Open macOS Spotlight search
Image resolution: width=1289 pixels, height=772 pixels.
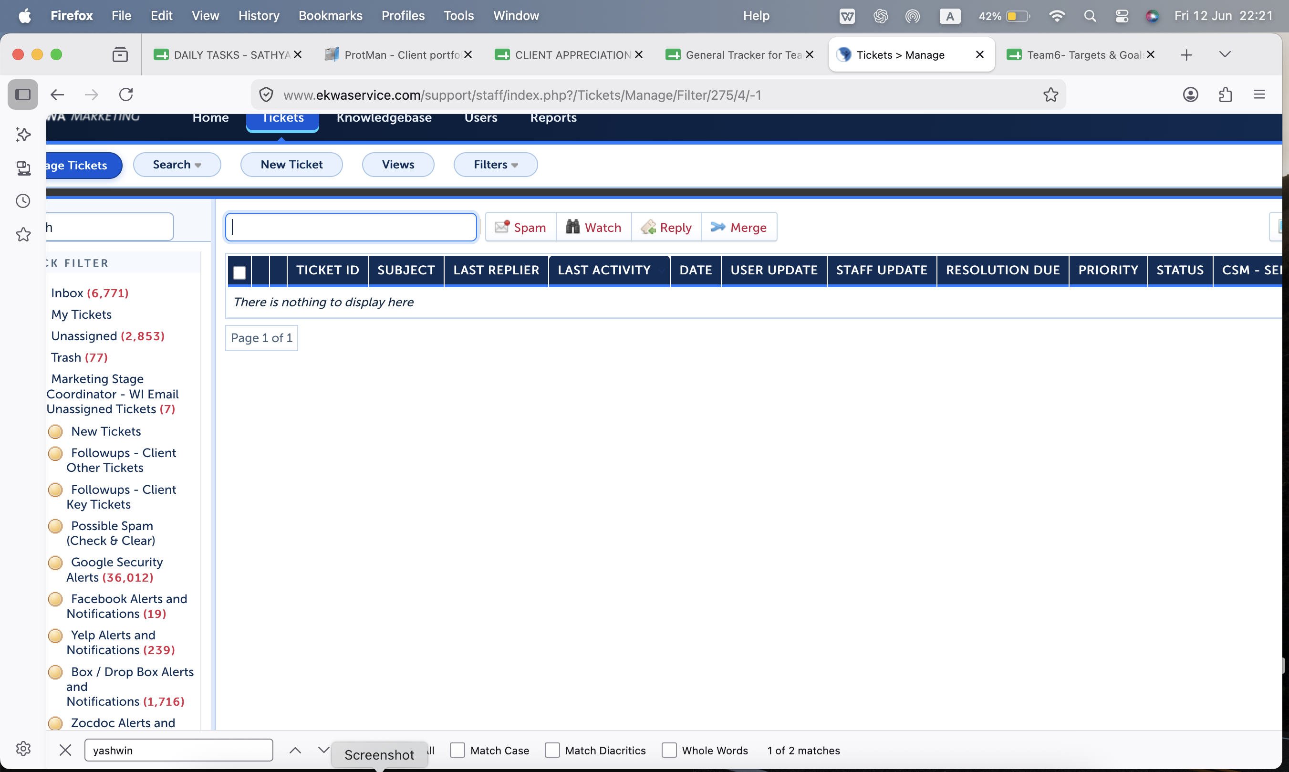(x=1091, y=16)
